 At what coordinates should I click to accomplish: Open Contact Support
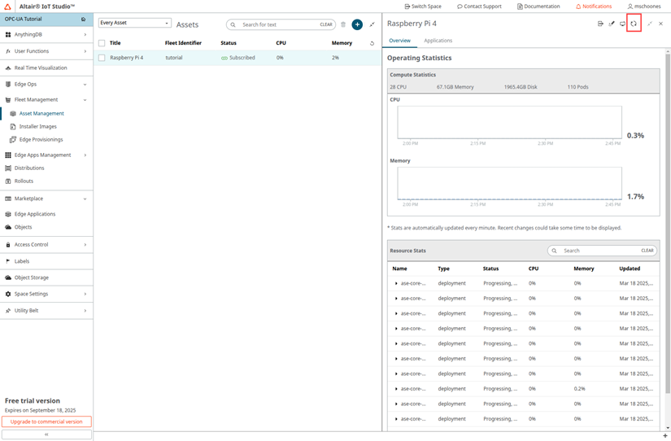[x=479, y=7]
